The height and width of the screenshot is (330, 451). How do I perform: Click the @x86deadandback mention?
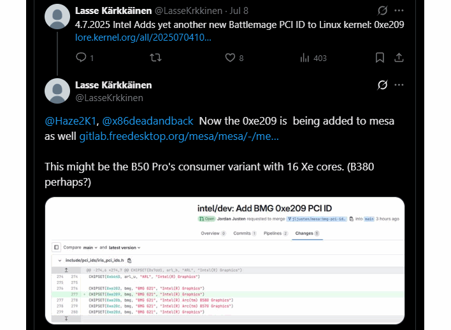point(147,121)
